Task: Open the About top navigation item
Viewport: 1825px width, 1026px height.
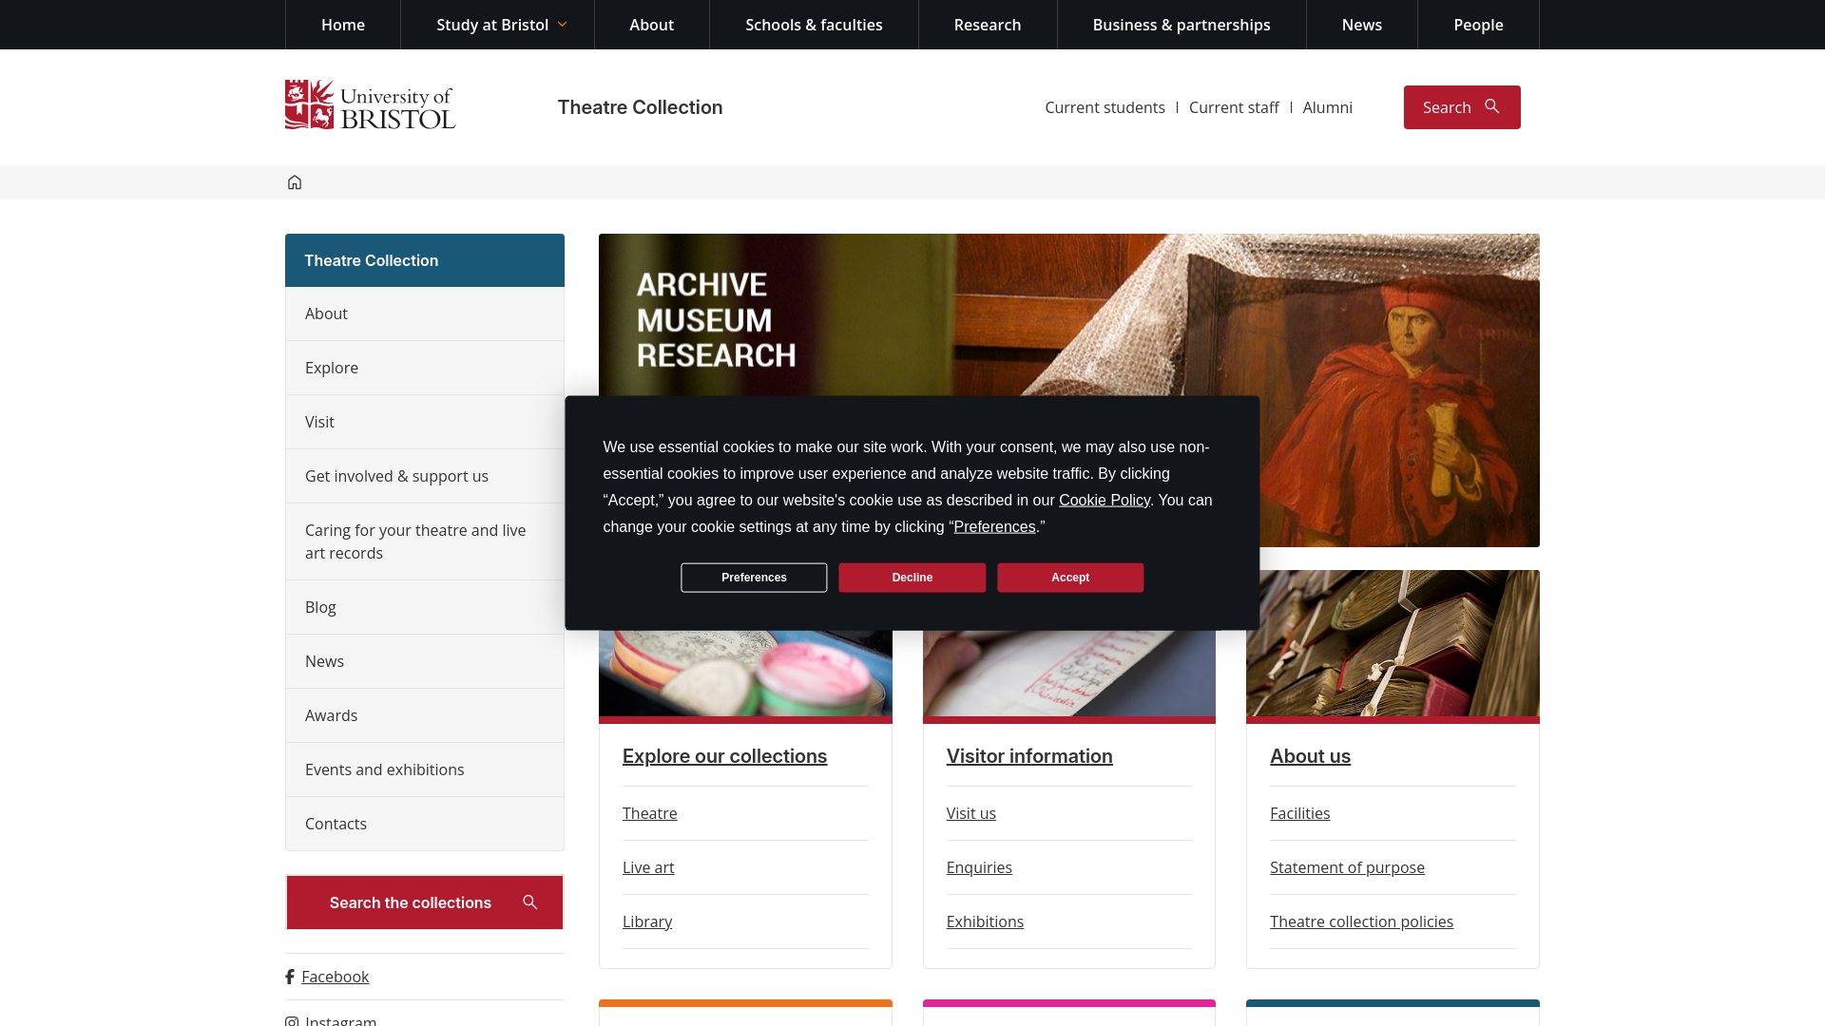Action: [x=652, y=25]
